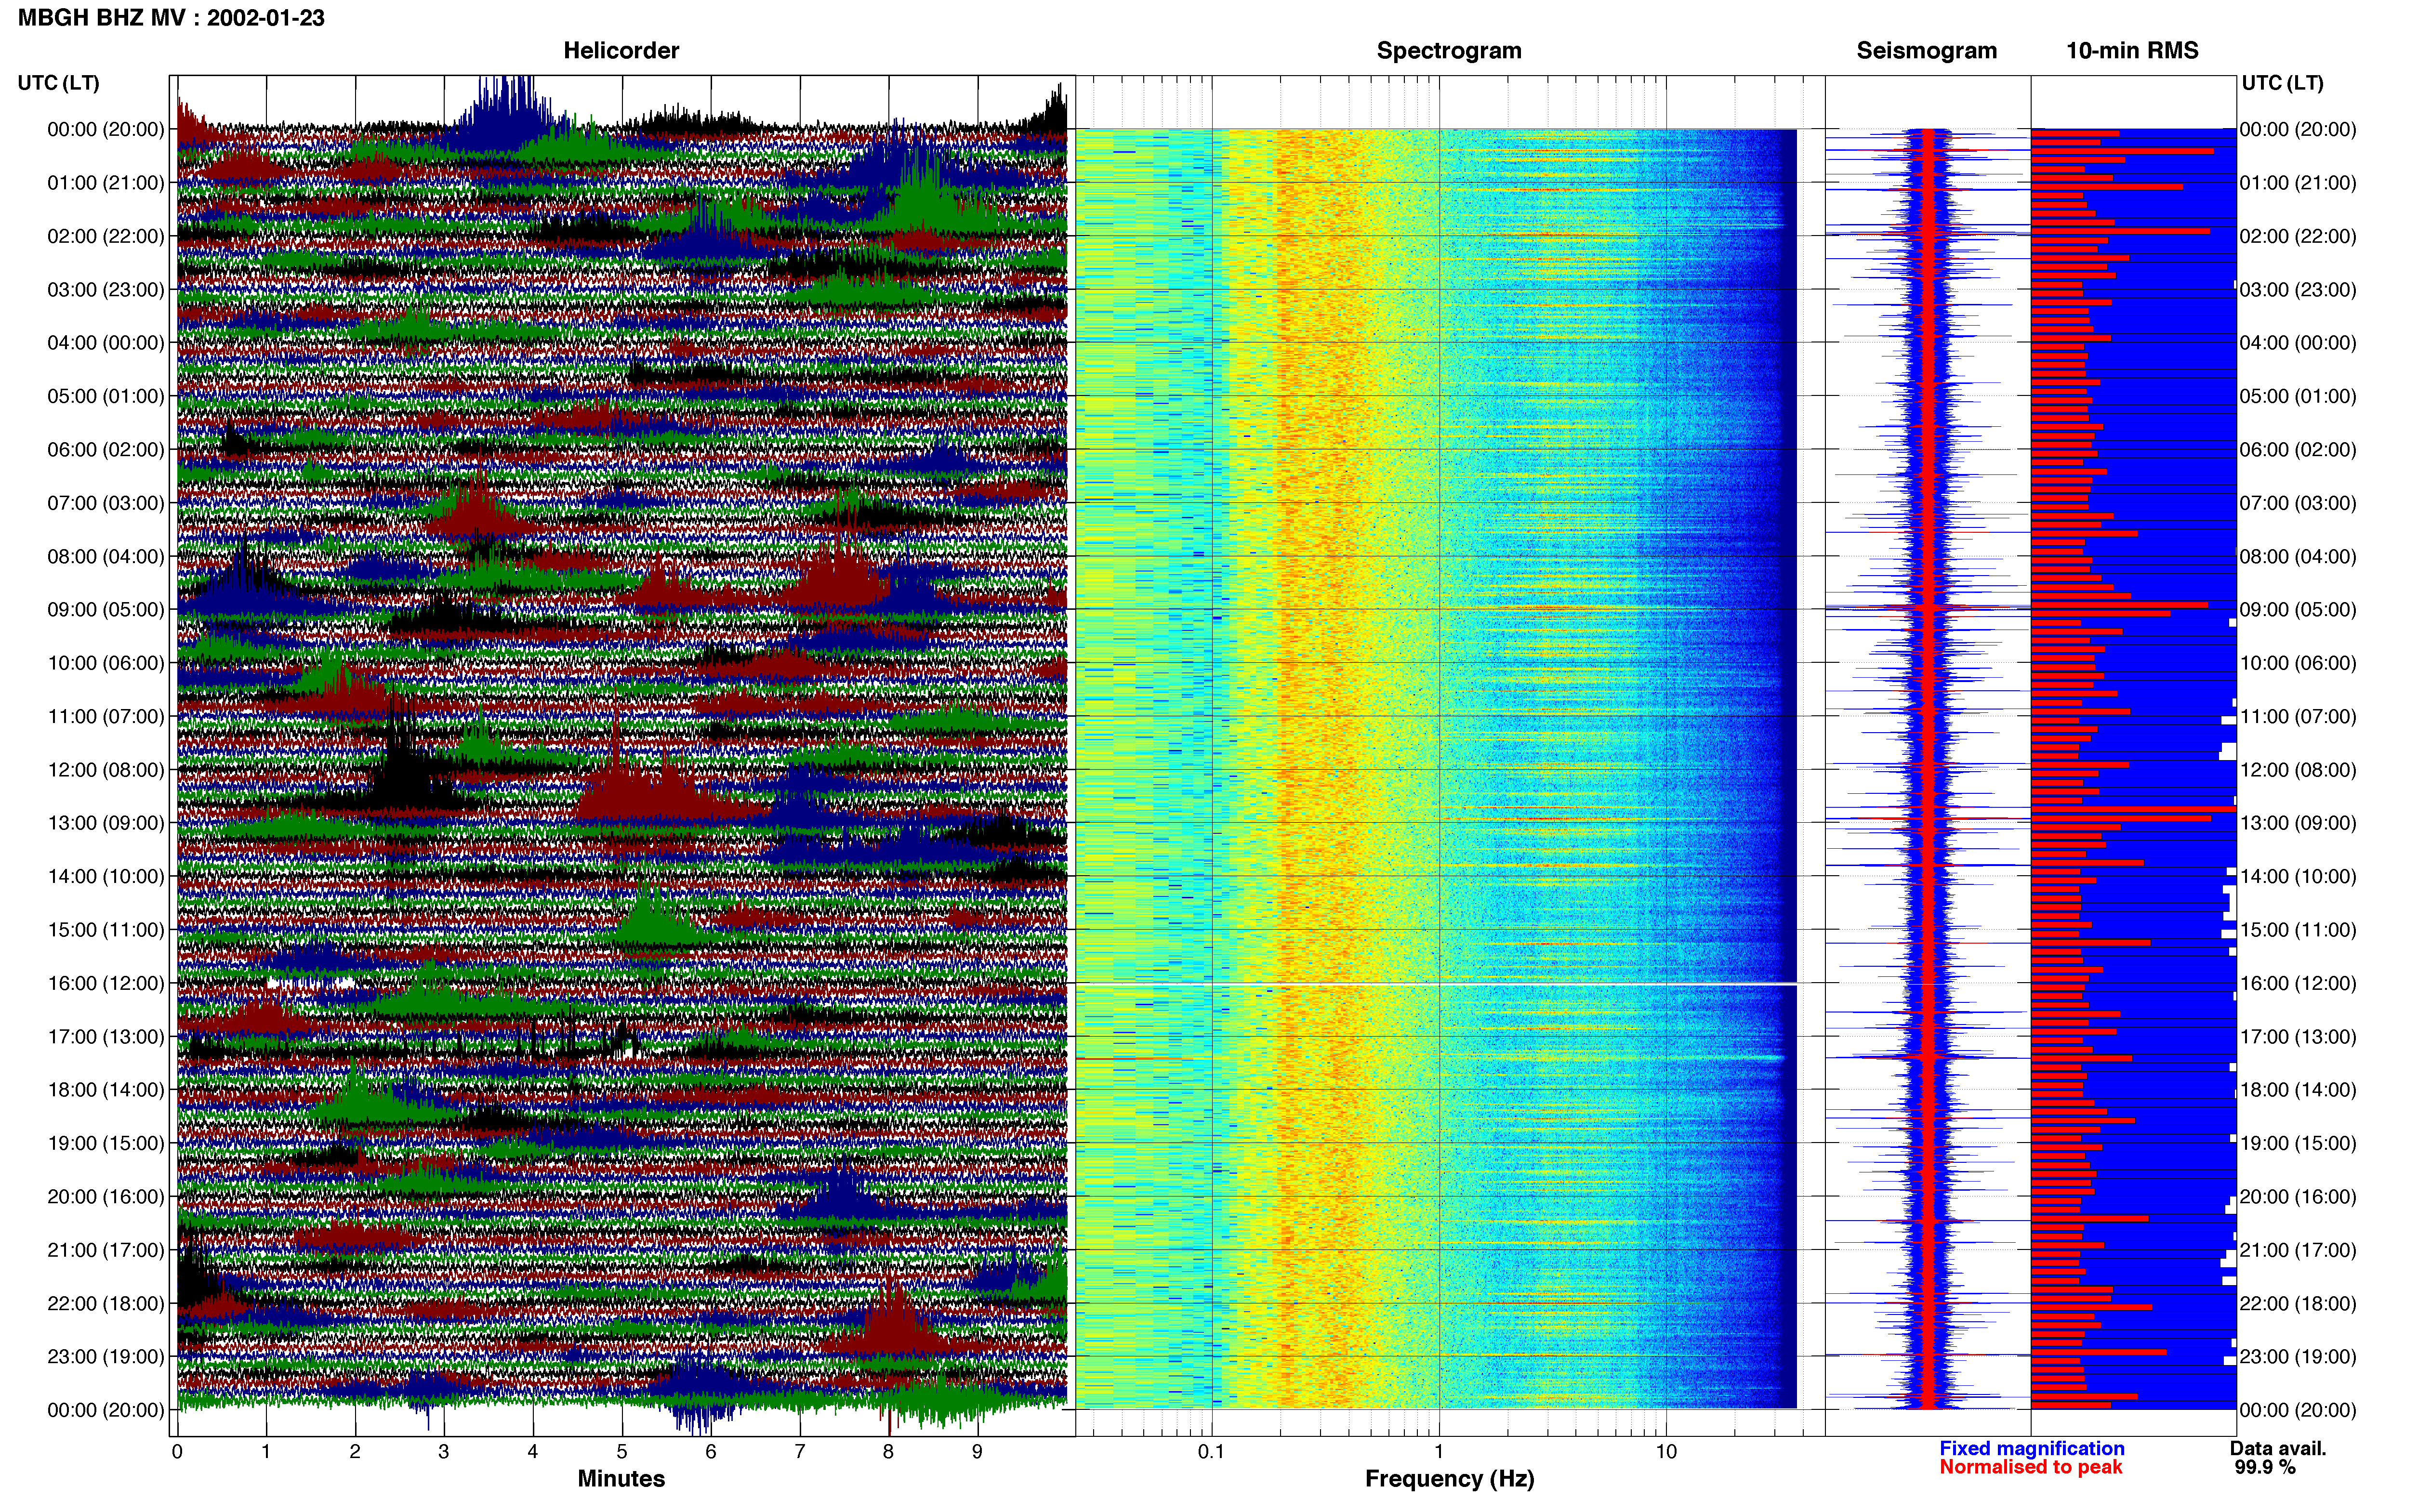Click the "0" tick on the Minutes axis
This screenshot has width=2418, height=1512.
click(177, 1452)
